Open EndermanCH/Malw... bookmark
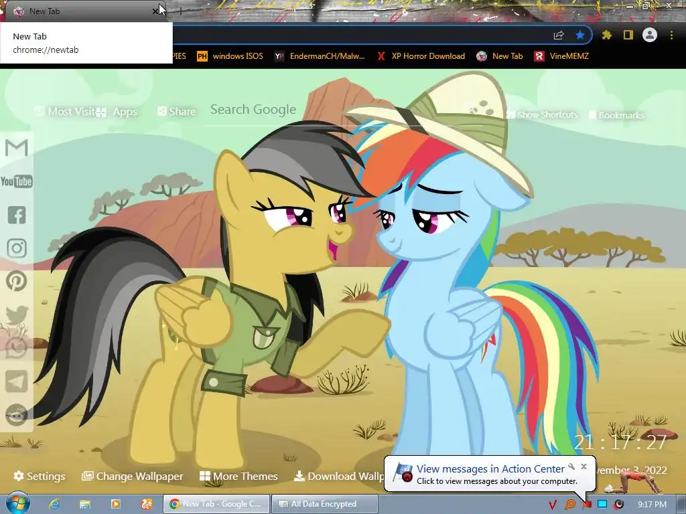The width and height of the screenshot is (686, 514). click(320, 56)
